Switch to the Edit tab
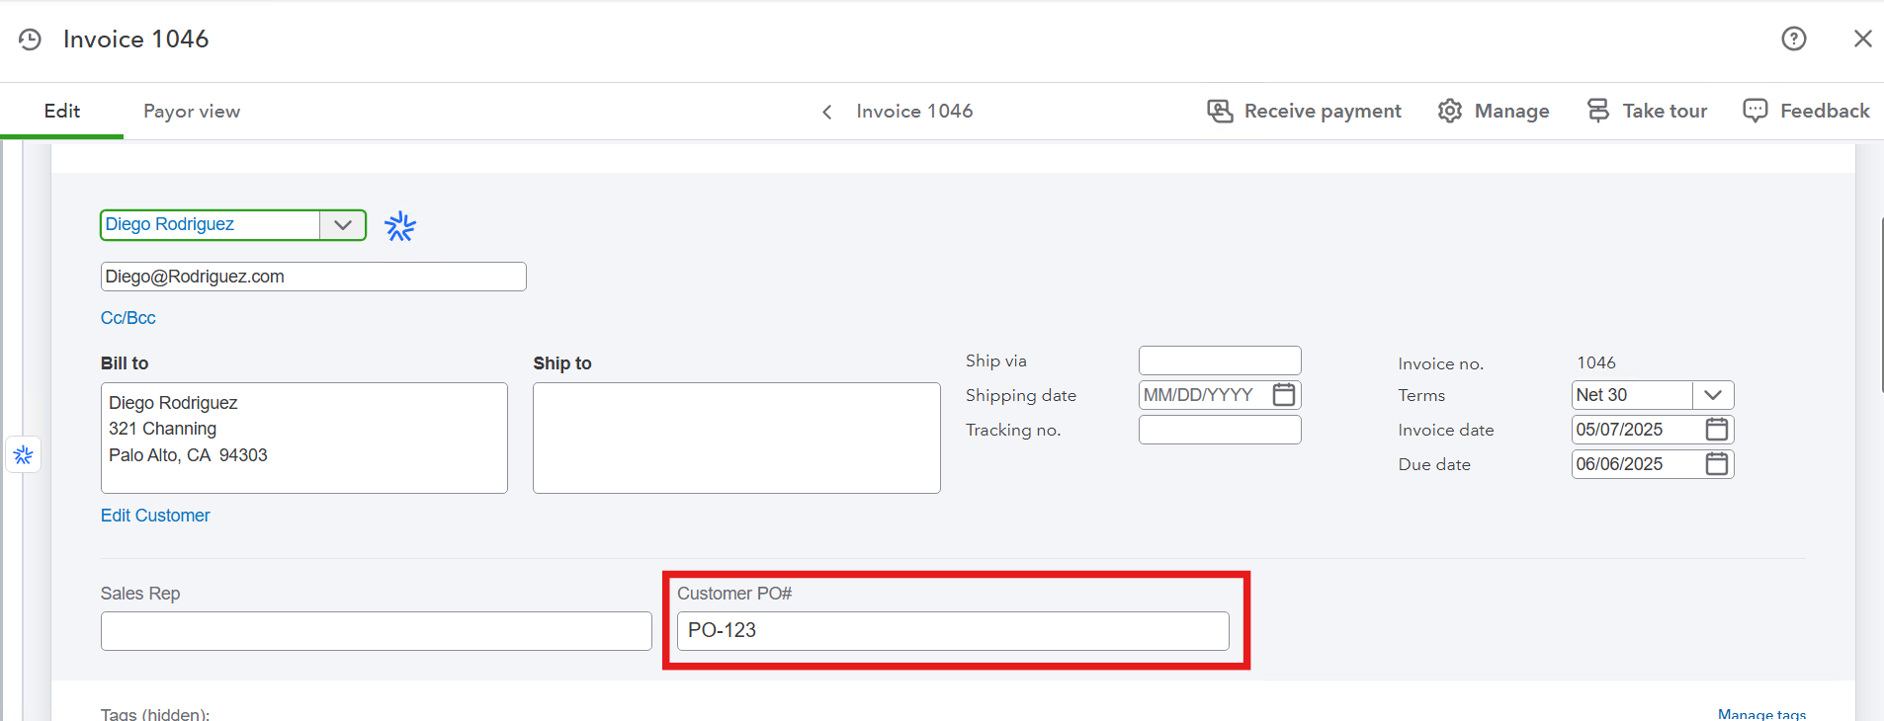The height and width of the screenshot is (721, 1884). 61,111
